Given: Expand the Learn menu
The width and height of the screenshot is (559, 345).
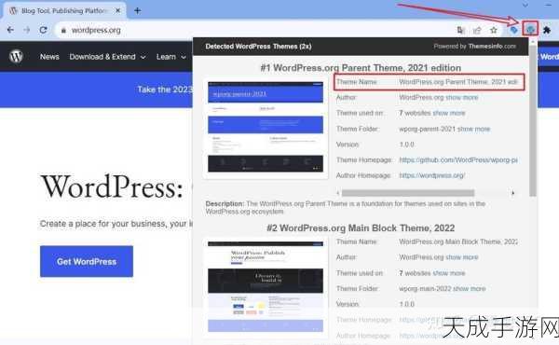Looking at the screenshot, I should (171, 57).
